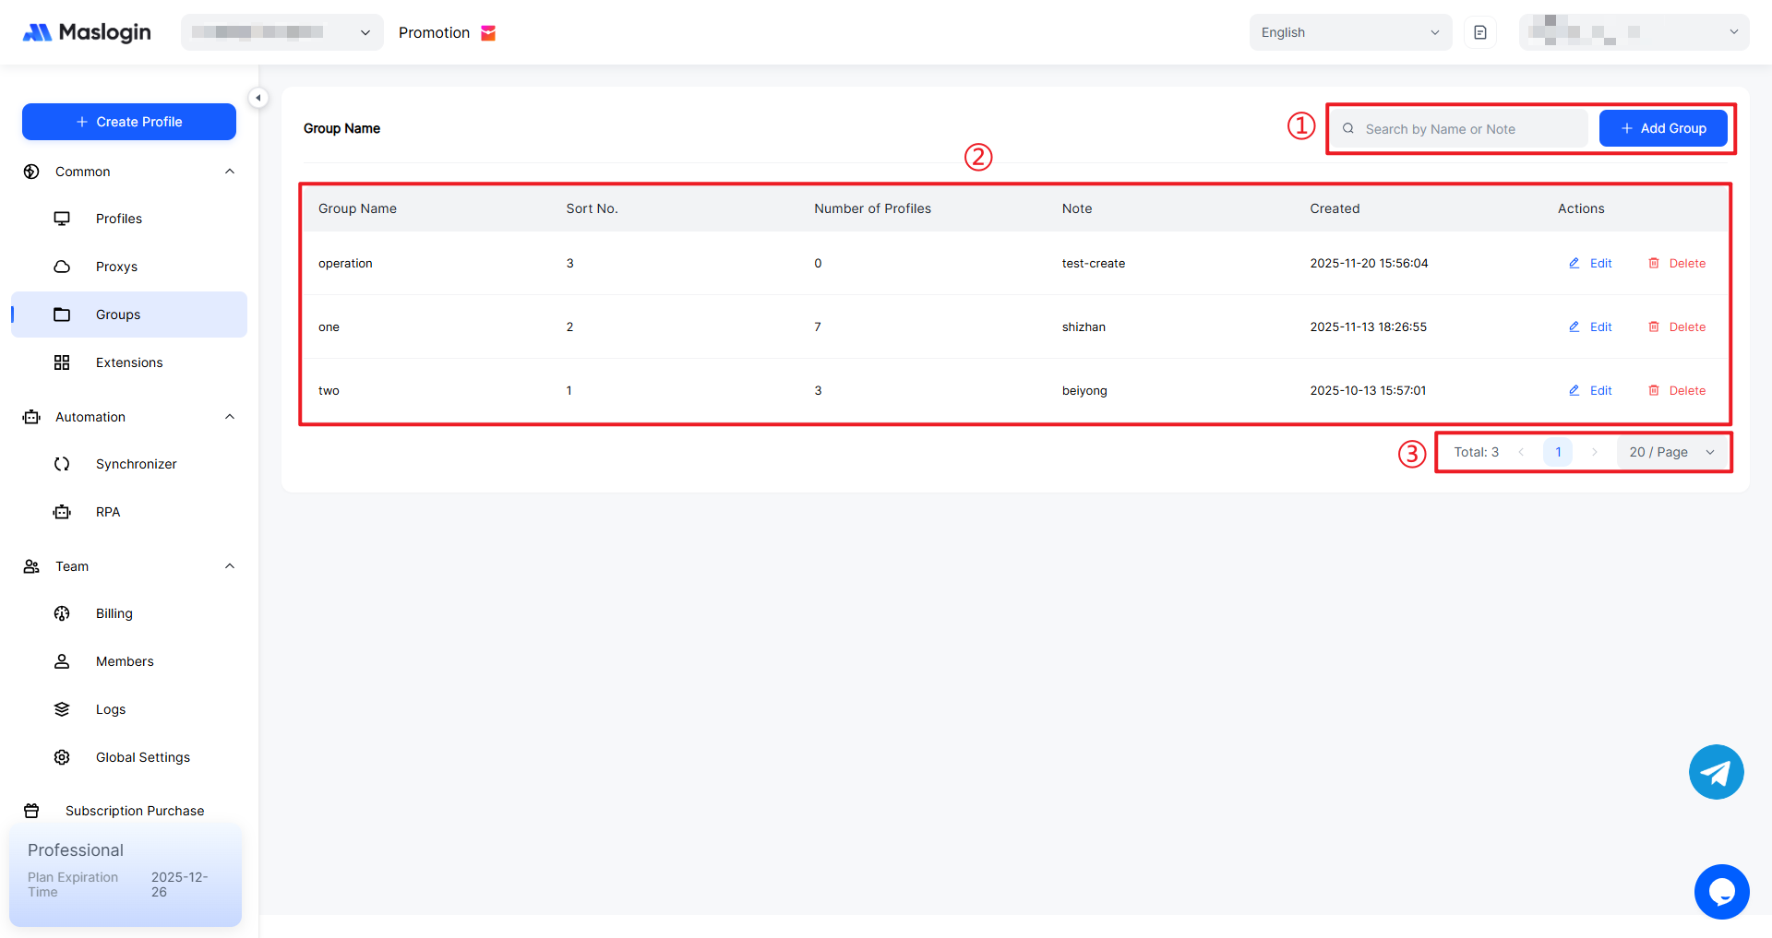Collapse the Common sidebar section
Screen dimensions: 1772x938
(x=230, y=172)
